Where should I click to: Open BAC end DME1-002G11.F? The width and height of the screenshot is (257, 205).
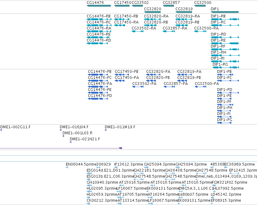(x=15, y=127)
